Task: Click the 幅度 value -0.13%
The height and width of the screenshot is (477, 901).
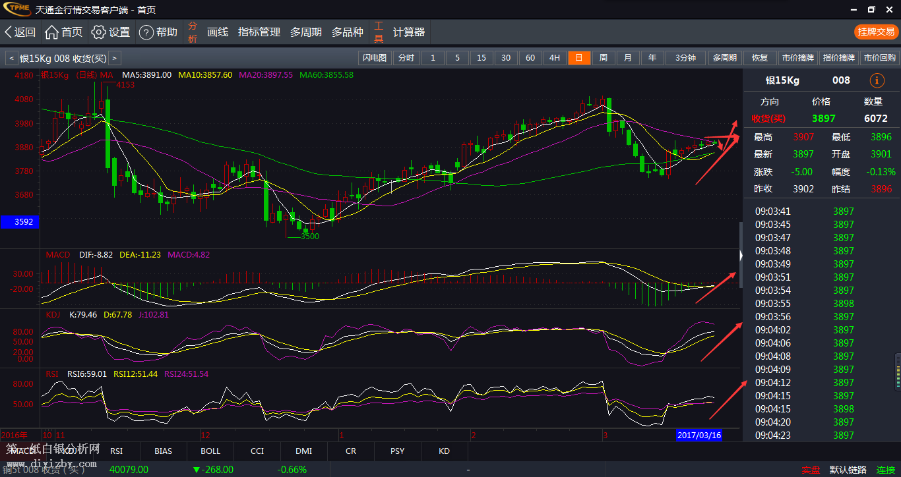Action: [881, 171]
